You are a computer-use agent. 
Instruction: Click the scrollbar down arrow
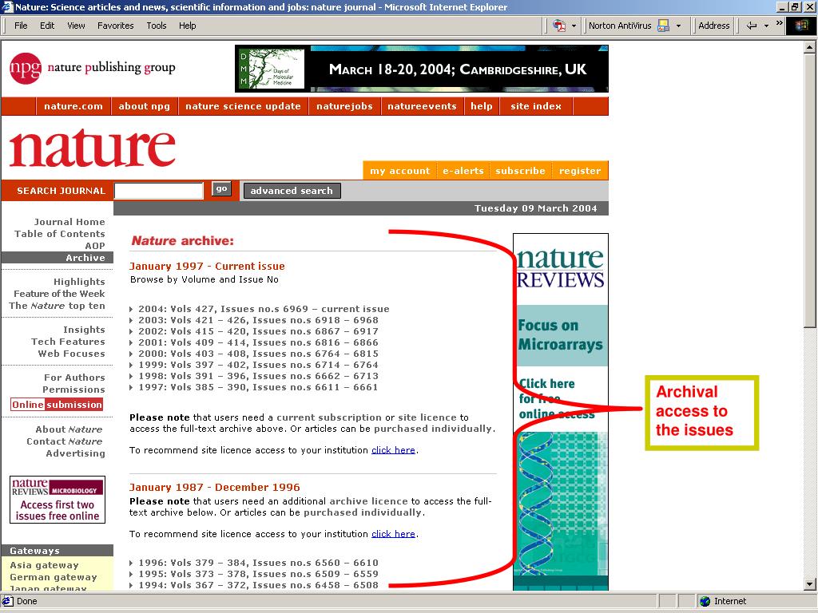(809, 585)
